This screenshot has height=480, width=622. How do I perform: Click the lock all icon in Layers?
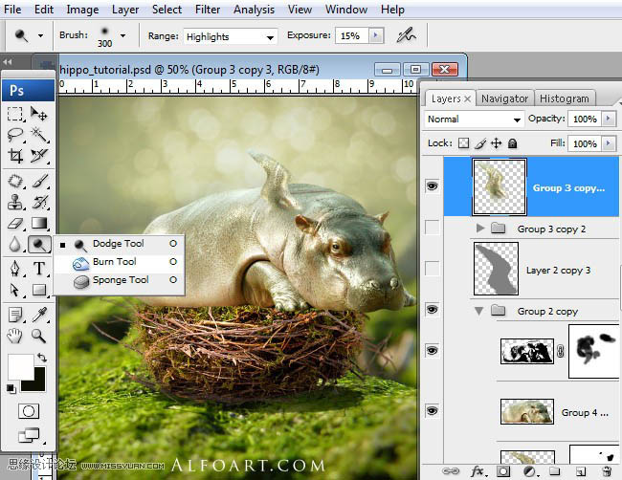tap(512, 143)
